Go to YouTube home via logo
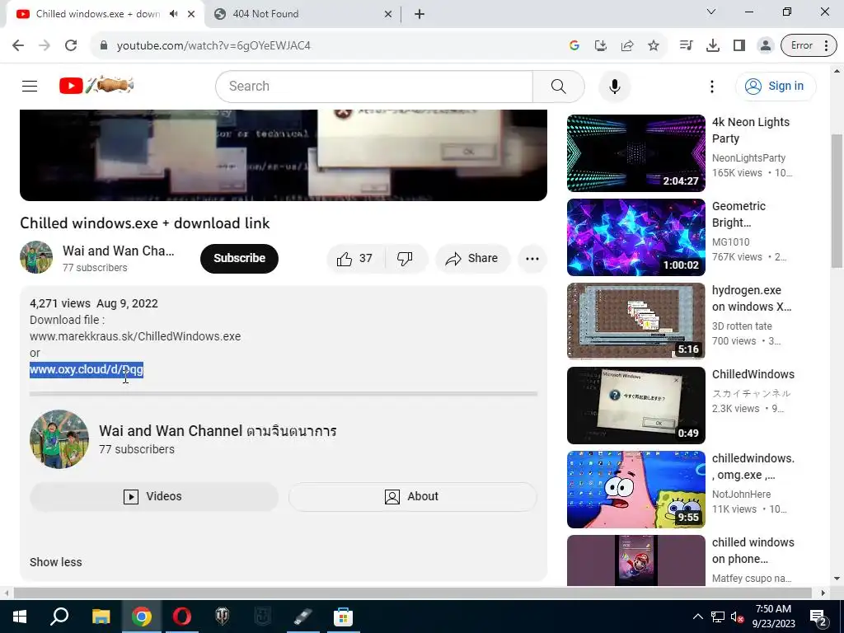 (96, 86)
